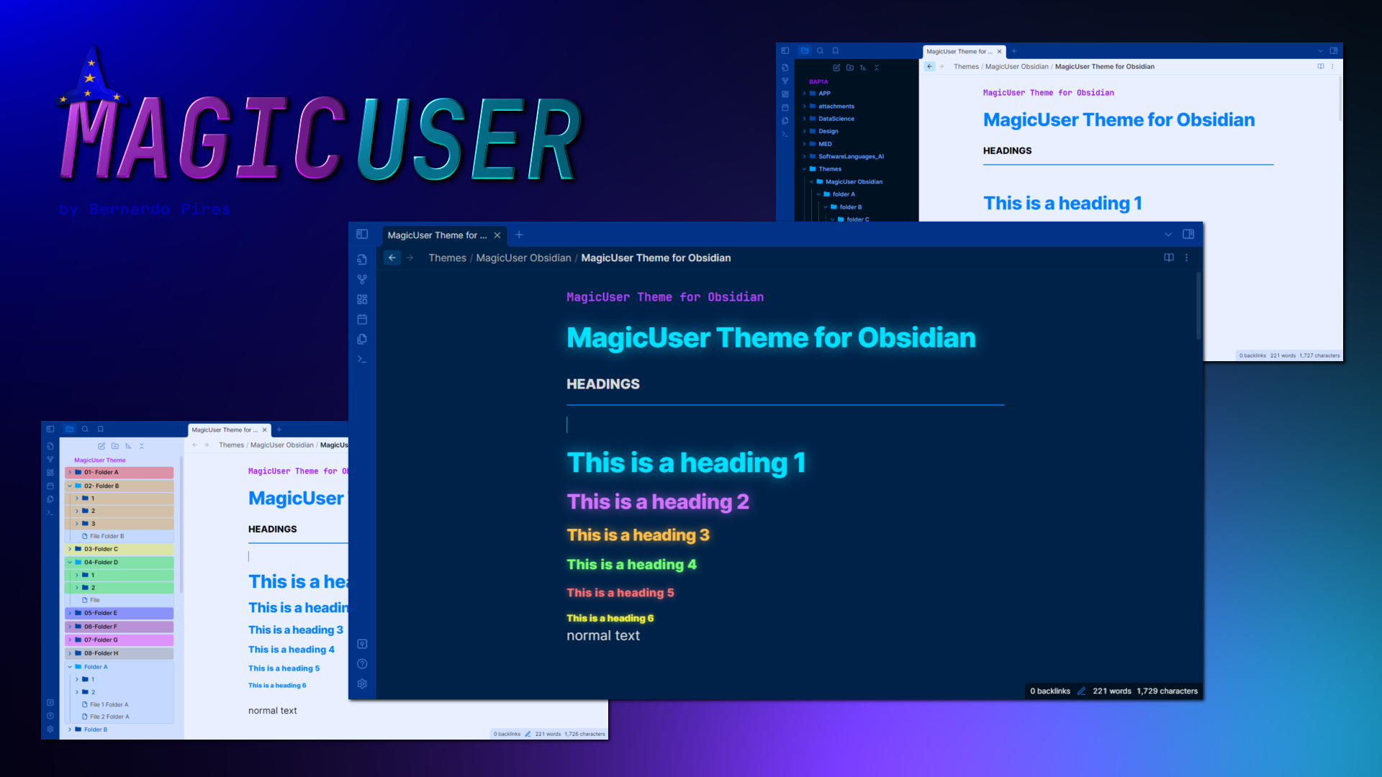Open graph view in the dark-themed window
Image resolution: width=1382 pixels, height=777 pixels.
coord(362,279)
